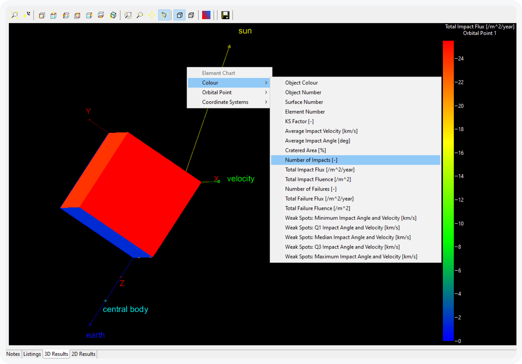Select the top view cube icon

click(x=53, y=15)
